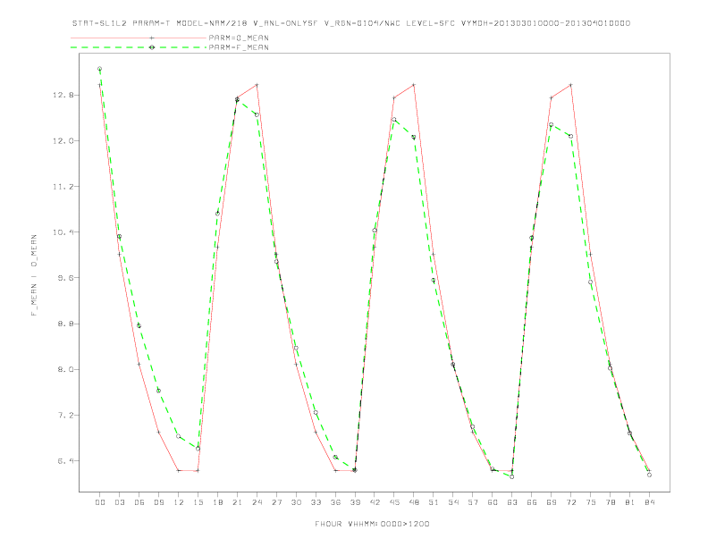Click the y-axis tick value 9.6

[65, 278]
